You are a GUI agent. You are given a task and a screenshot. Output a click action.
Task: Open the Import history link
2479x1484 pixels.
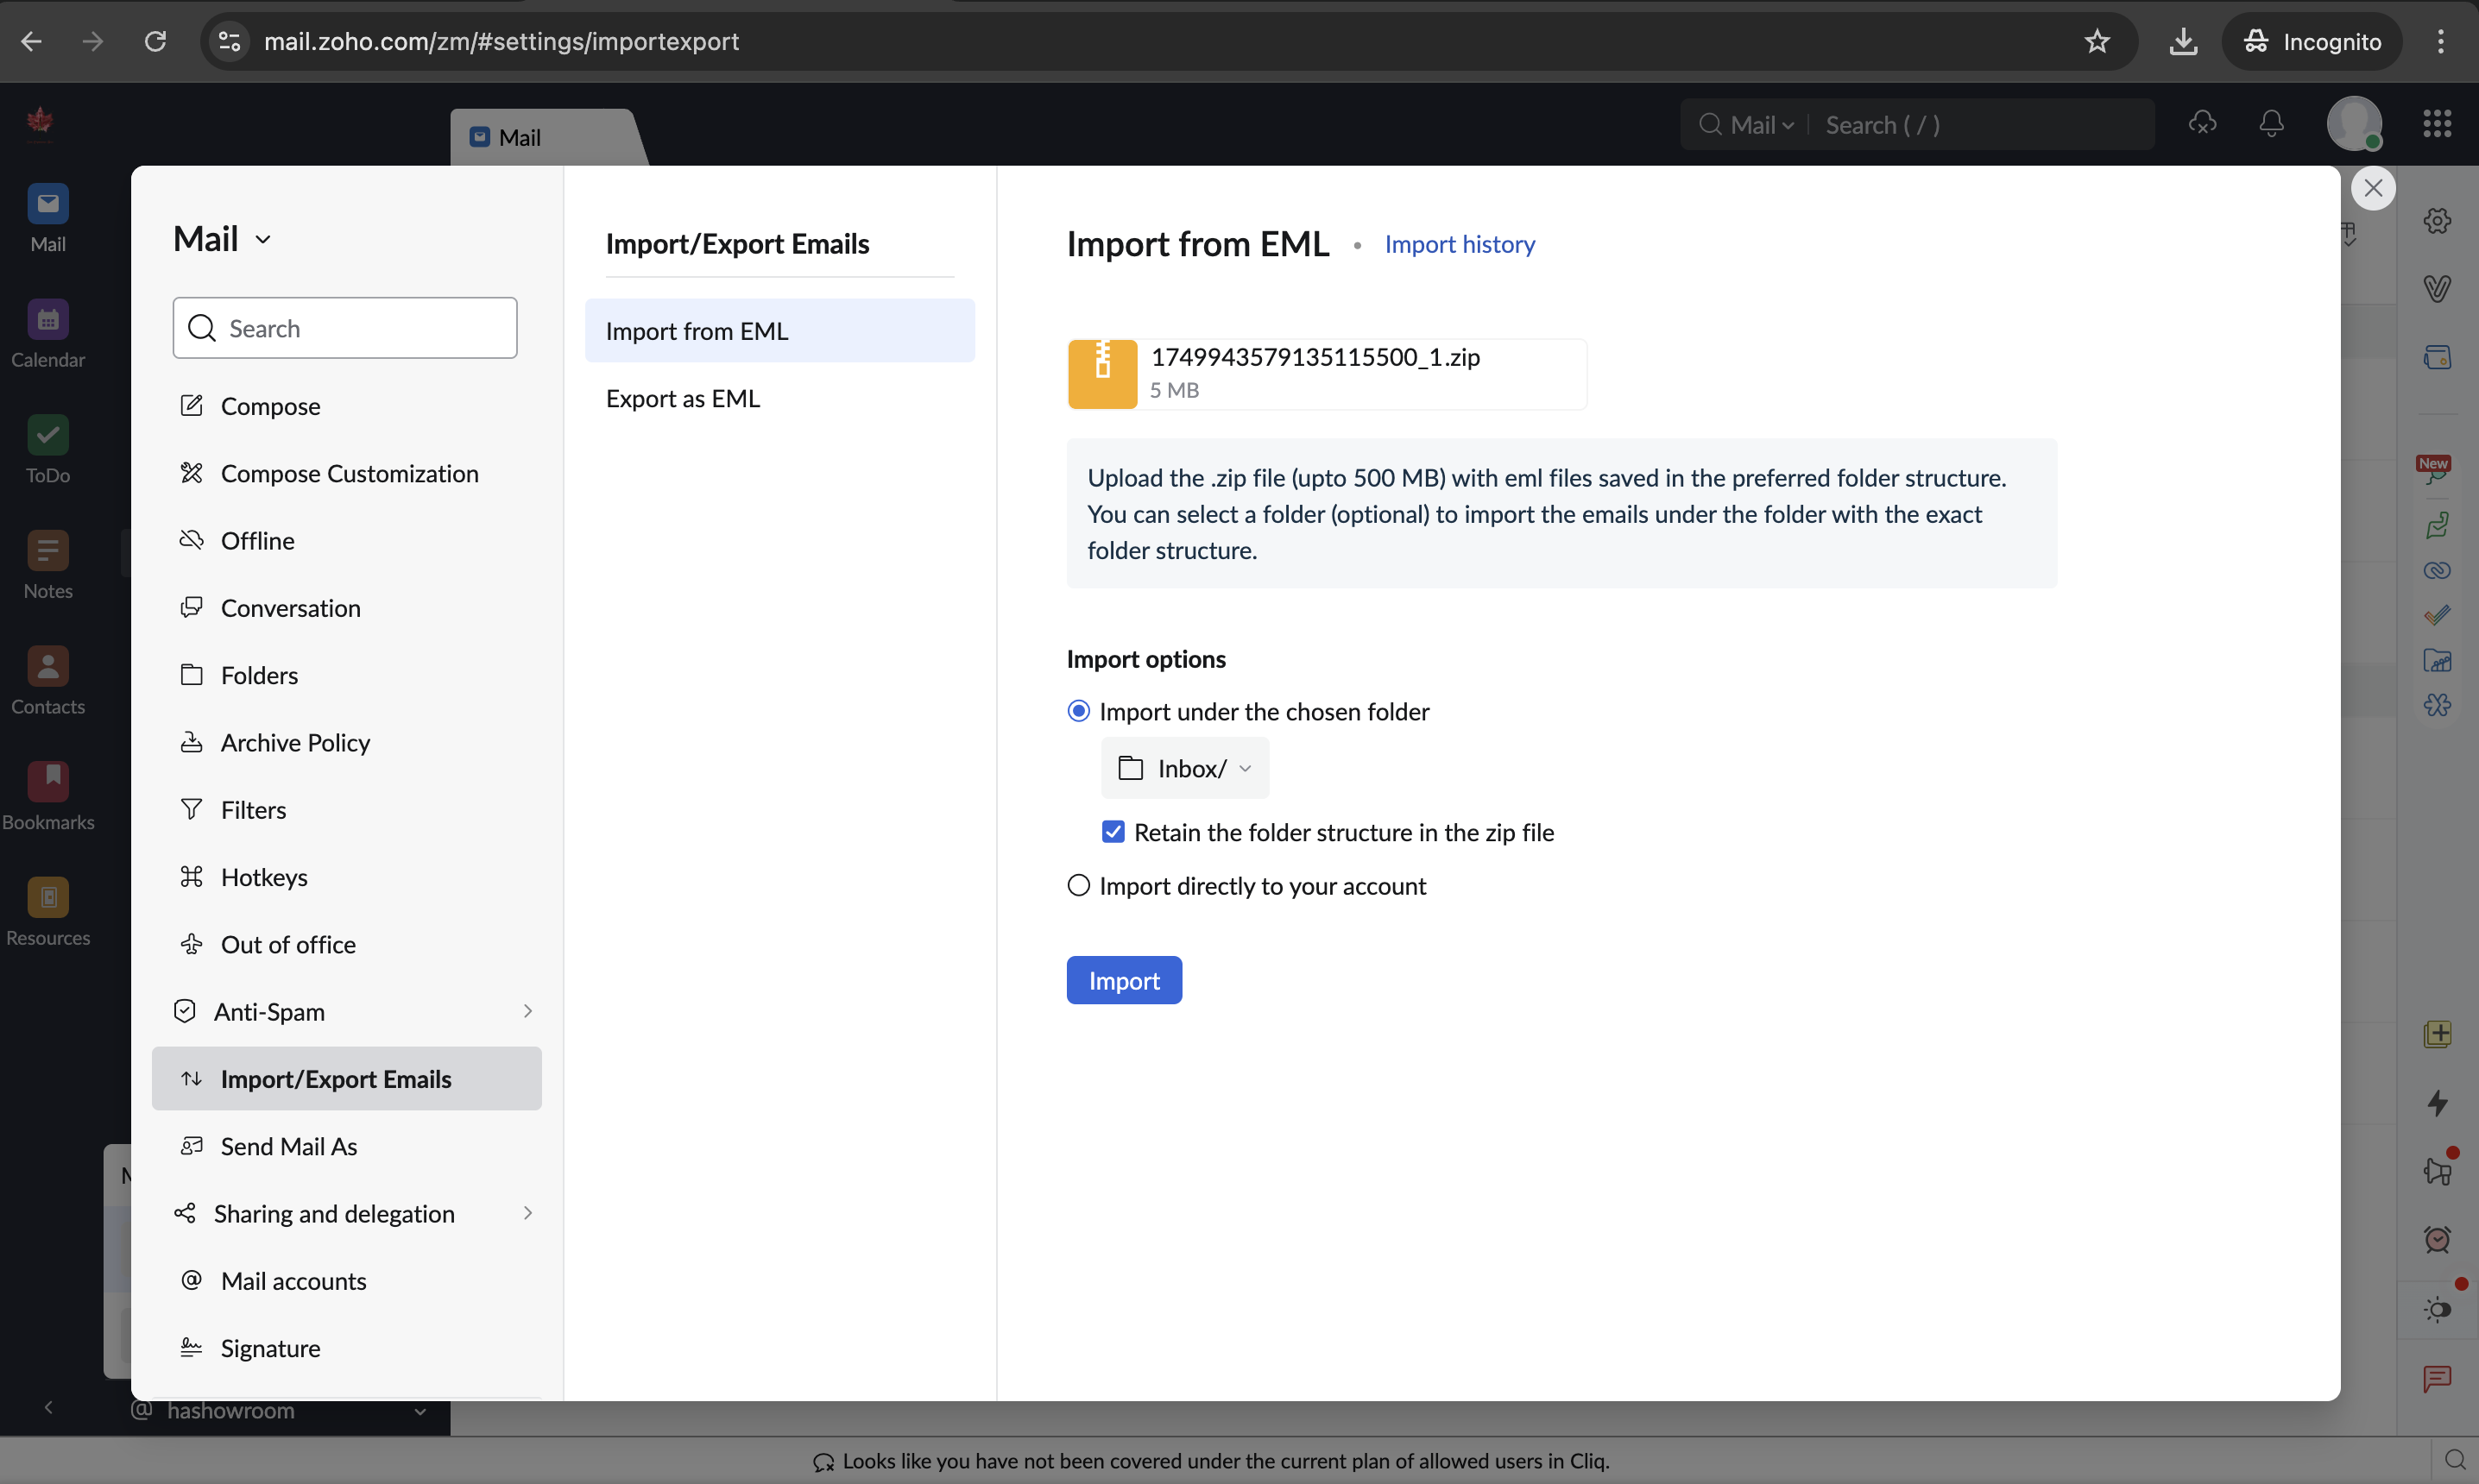(x=1459, y=244)
